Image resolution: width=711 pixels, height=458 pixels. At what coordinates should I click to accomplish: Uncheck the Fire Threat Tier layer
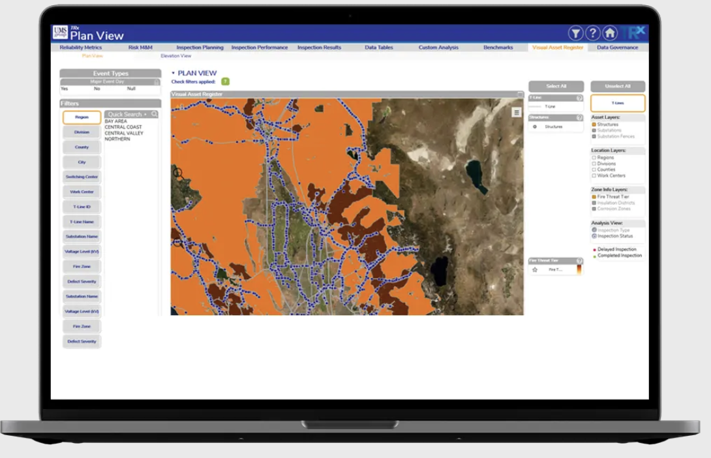[x=594, y=196]
